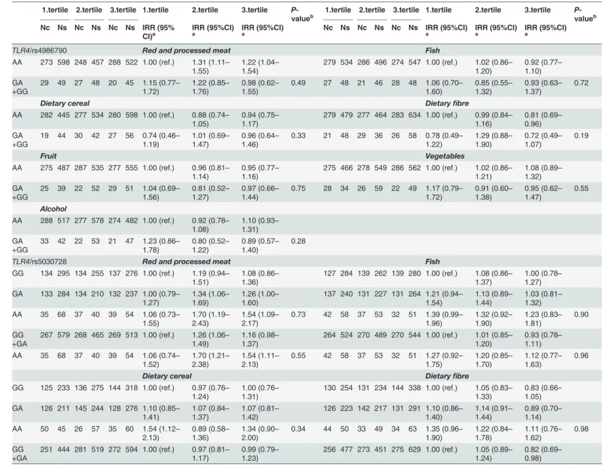
Task: Click the value 0.95 (0.62–1.47)
Action: pyautogui.click(x=543, y=192)
